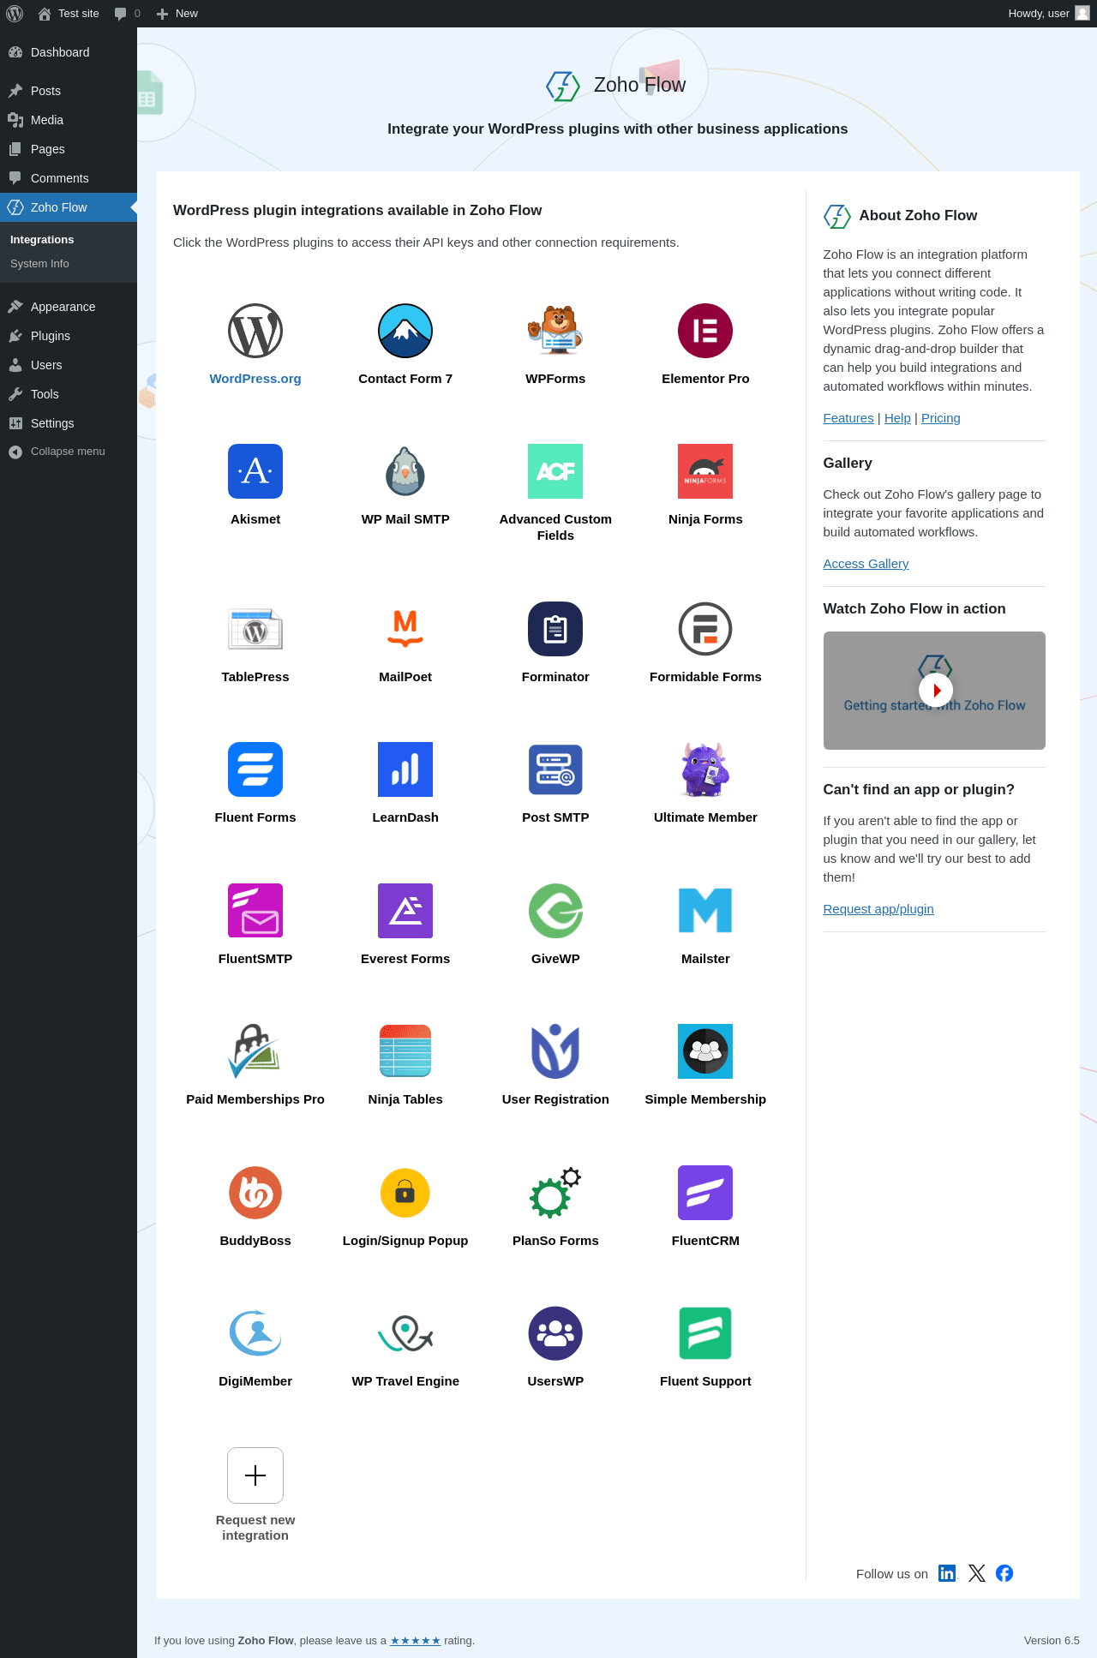Open the Paid Memberships Pro icon
This screenshot has height=1658, width=1097.
click(255, 1051)
